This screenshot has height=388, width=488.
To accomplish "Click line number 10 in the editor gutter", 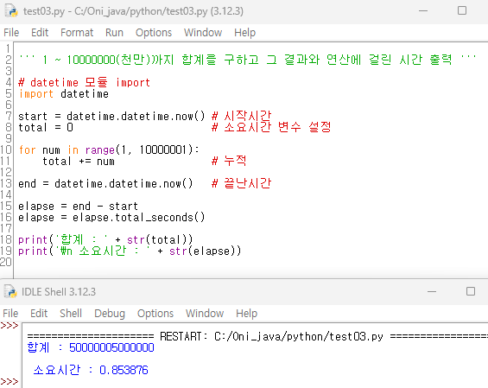I will click(x=6, y=149).
